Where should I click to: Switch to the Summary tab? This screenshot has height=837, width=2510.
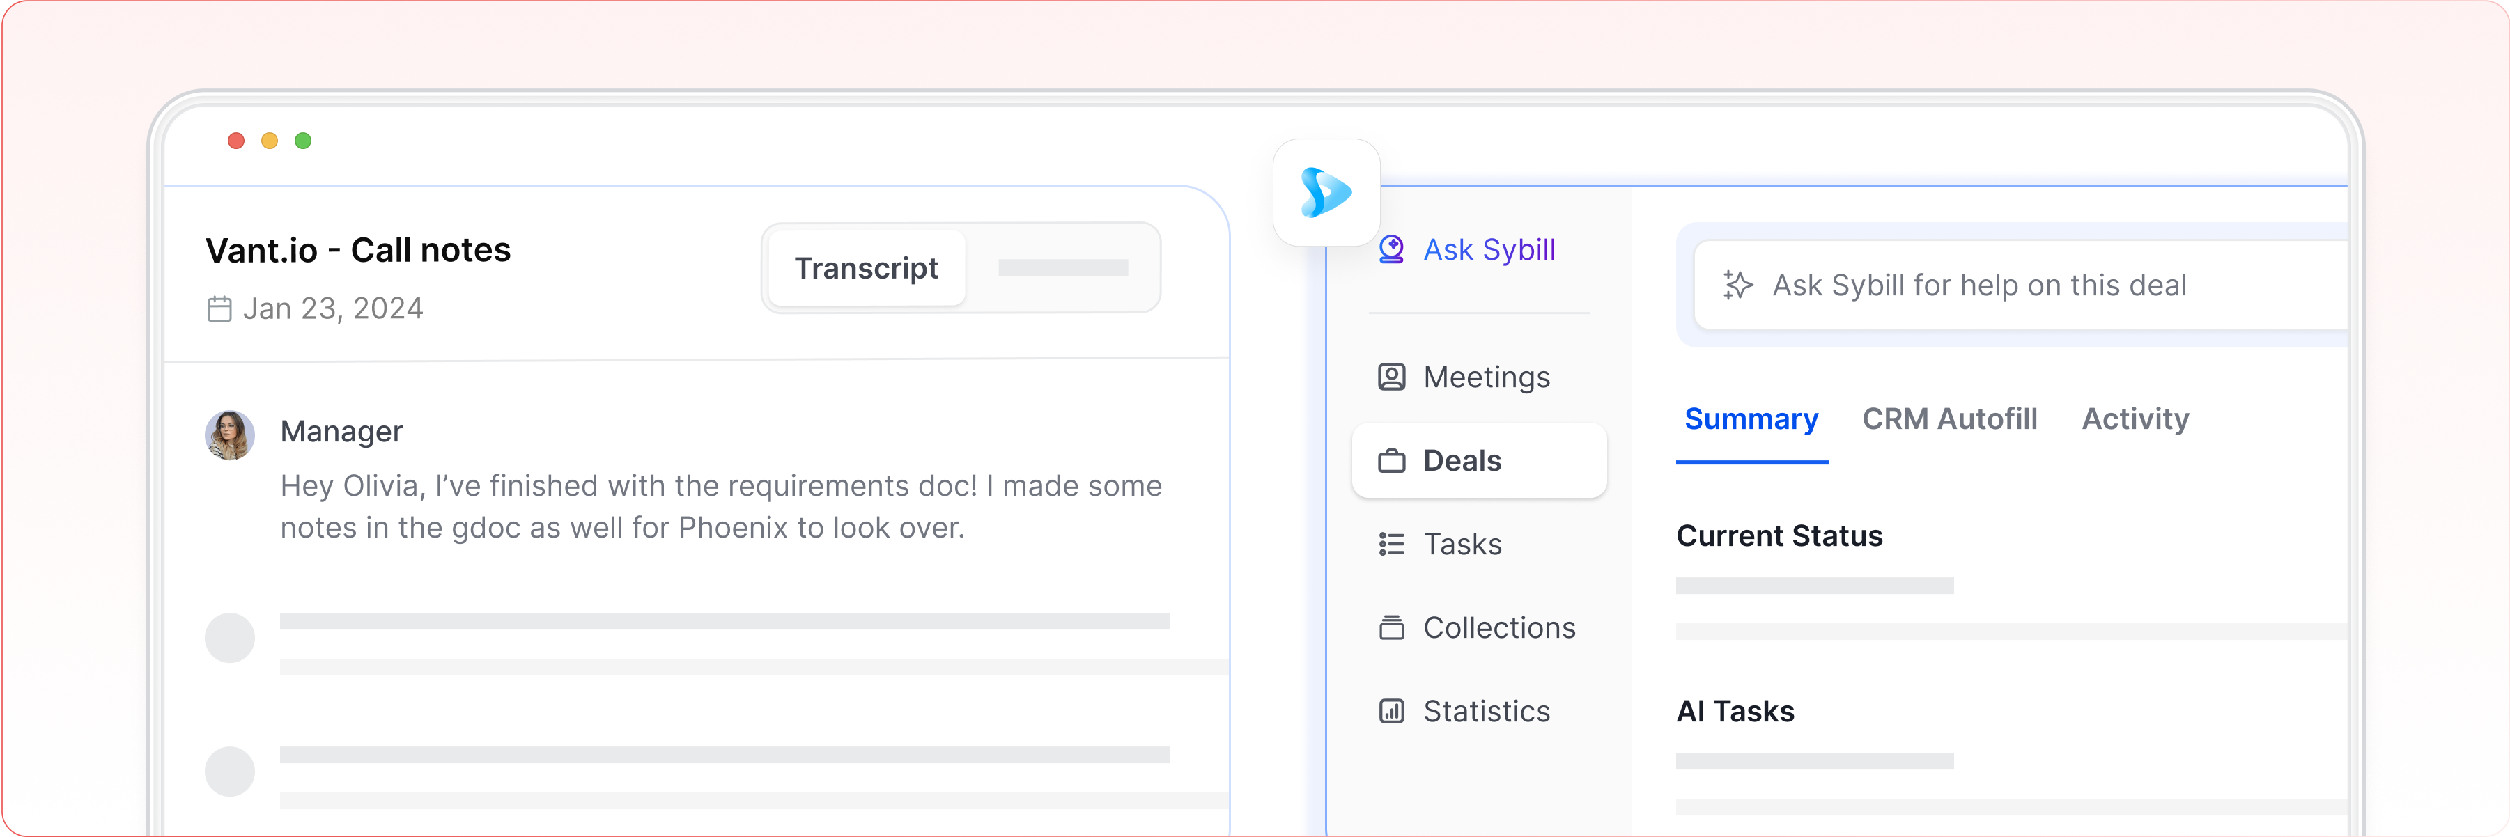[1751, 419]
